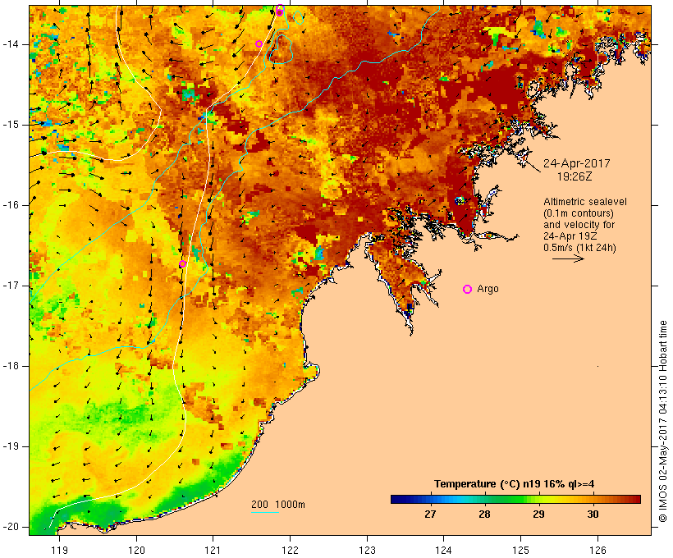Viewport: 673px width, 558px height.
Task: Click latitude axis label -20
Action: tap(11, 527)
